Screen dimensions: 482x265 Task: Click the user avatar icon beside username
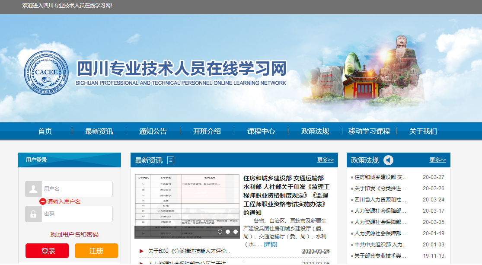(33, 189)
